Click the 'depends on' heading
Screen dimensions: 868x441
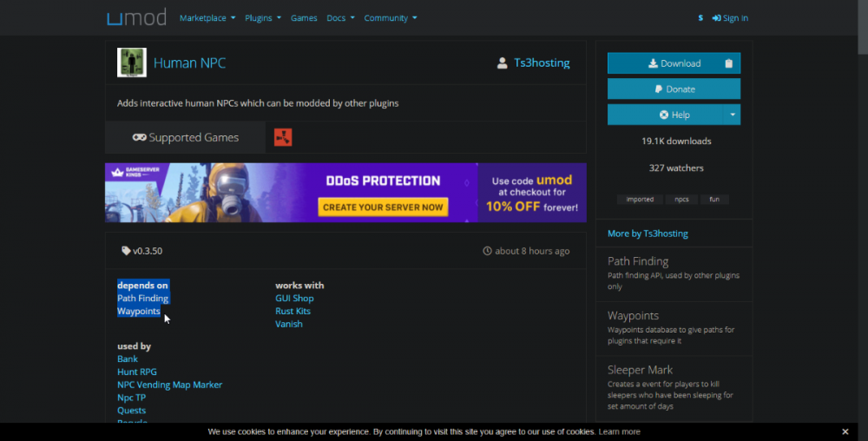pyautogui.click(x=142, y=286)
